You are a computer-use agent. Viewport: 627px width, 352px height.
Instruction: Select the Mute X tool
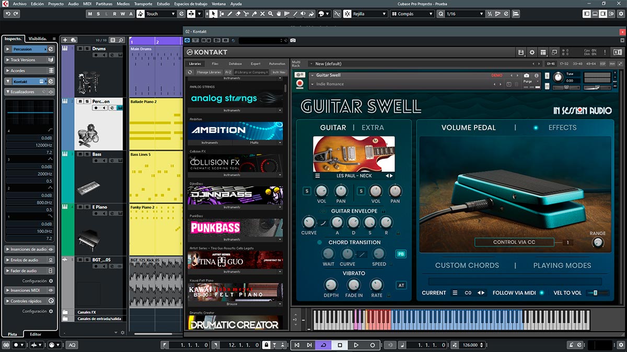point(262,14)
